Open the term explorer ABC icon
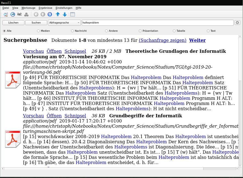 (19, 14)
